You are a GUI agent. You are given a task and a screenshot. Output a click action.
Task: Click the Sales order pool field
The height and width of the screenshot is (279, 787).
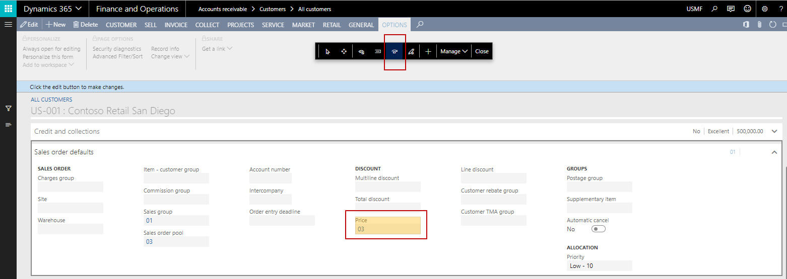[176, 242]
